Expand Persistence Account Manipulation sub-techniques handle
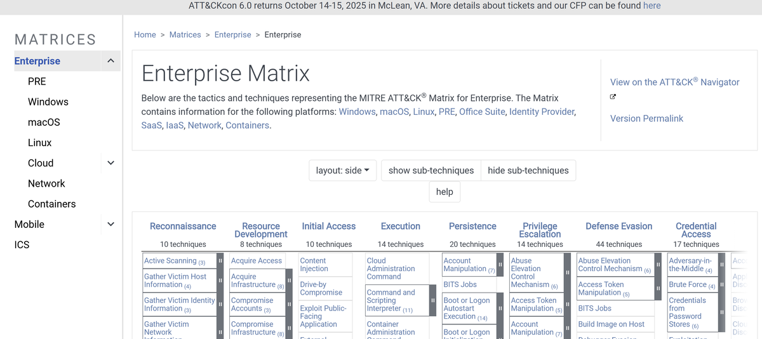The width and height of the screenshot is (762, 339). tap(500, 265)
